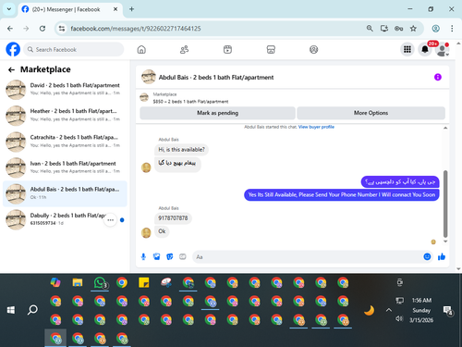
Task: Open the password manager key icon
Action: (x=398, y=29)
